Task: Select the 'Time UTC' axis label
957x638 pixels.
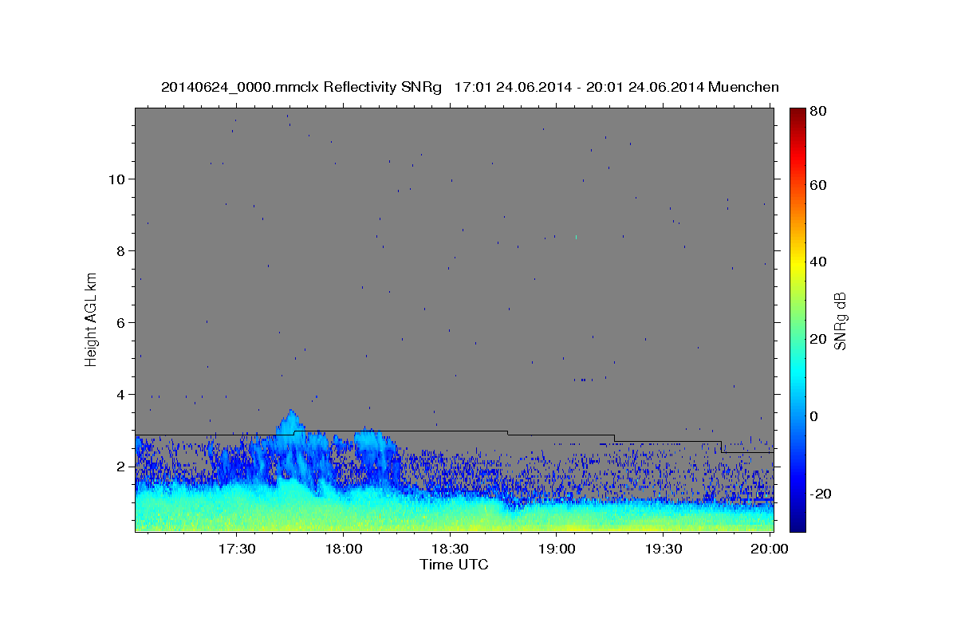Action: (x=454, y=565)
